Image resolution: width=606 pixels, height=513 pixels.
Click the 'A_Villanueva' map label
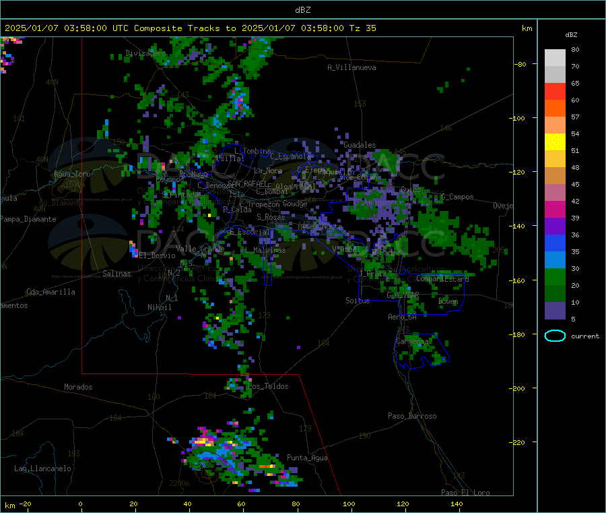tap(351, 67)
